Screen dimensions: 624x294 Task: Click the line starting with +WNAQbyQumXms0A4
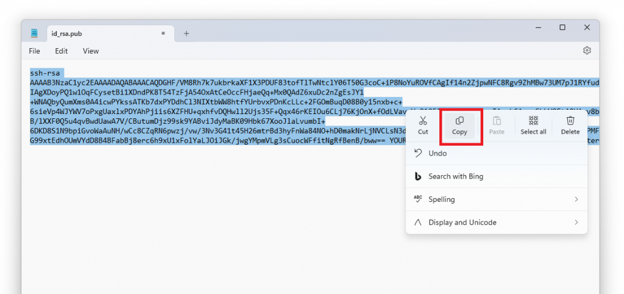click(216, 102)
